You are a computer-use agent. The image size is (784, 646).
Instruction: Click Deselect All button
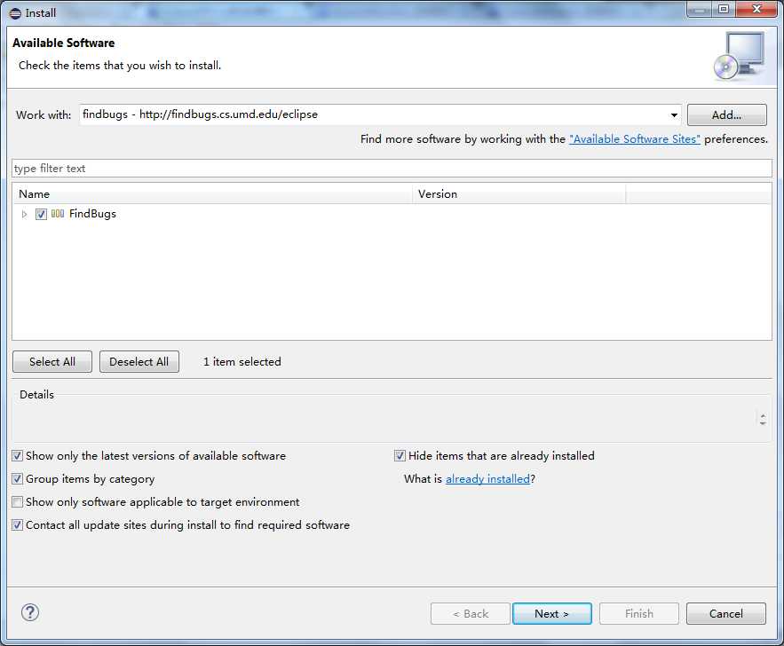(x=139, y=362)
